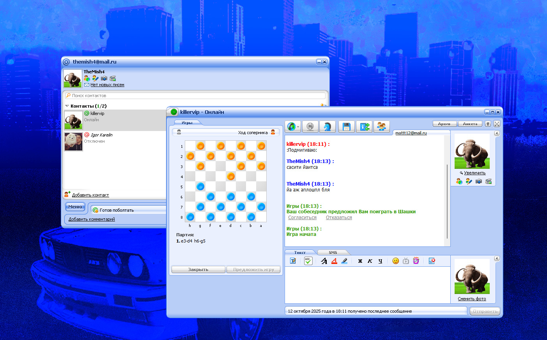Collapse the Контакты group
547x340 pixels.
pyautogui.click(x=67, y=106)
